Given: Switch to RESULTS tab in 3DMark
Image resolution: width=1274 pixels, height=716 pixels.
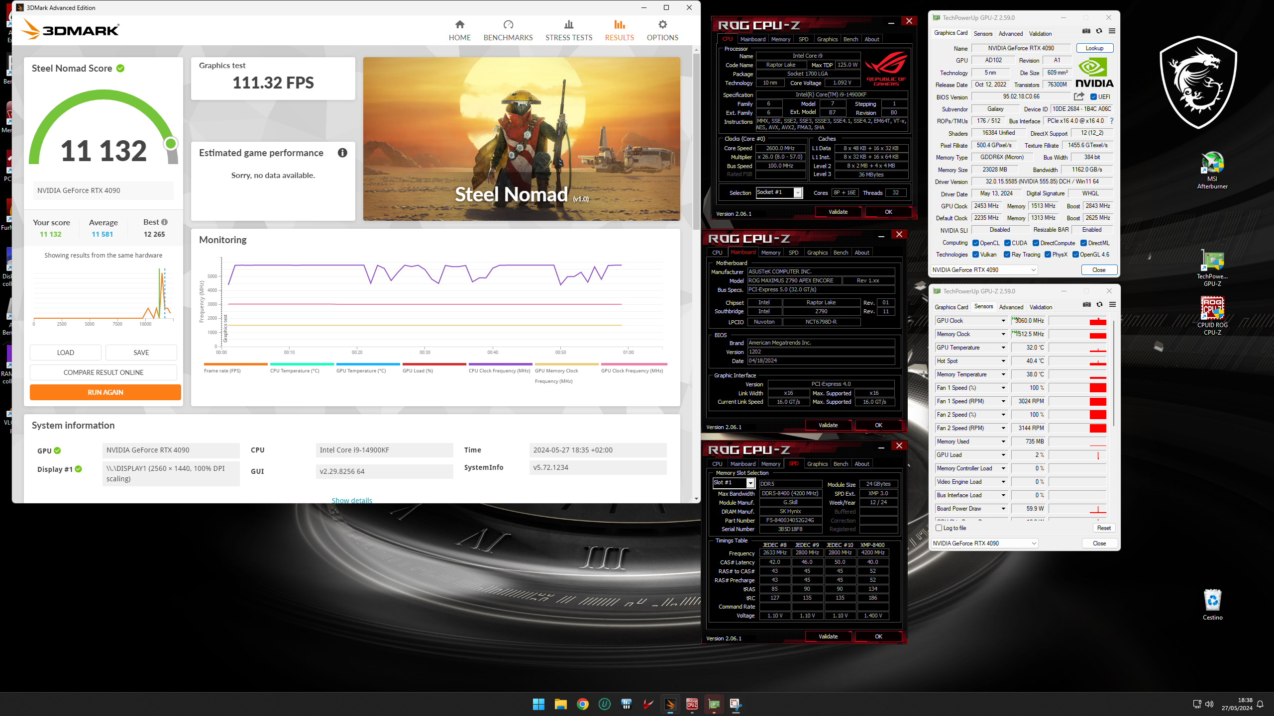Looking at the screenshot, I should 619,30.
